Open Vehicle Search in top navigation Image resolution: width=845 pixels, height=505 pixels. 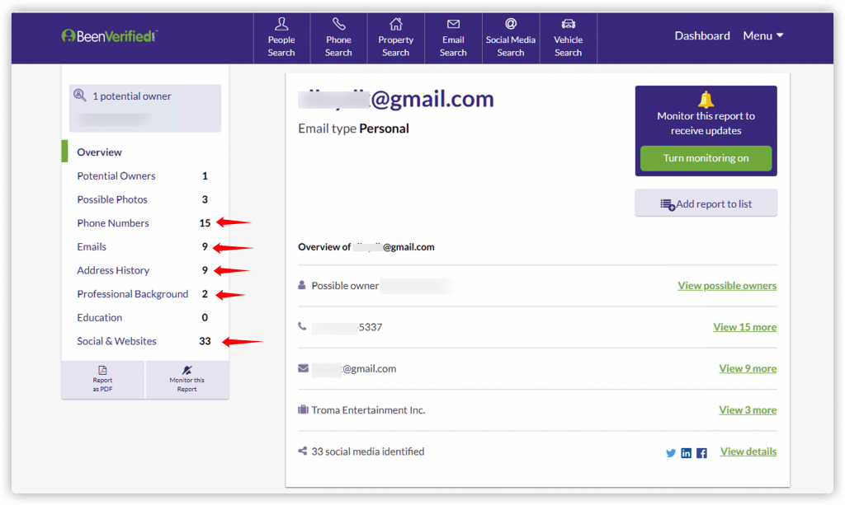[x=568, y=38]
